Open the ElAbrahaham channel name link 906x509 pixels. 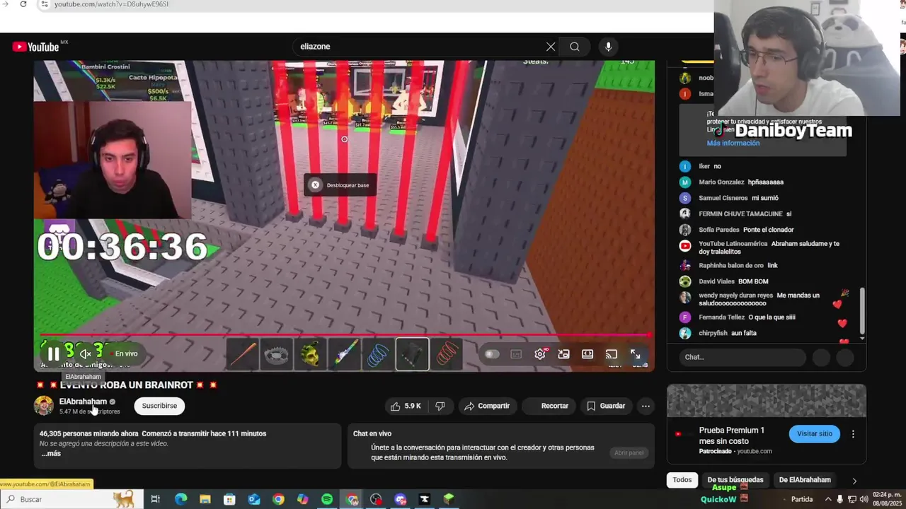click(83, 402)
